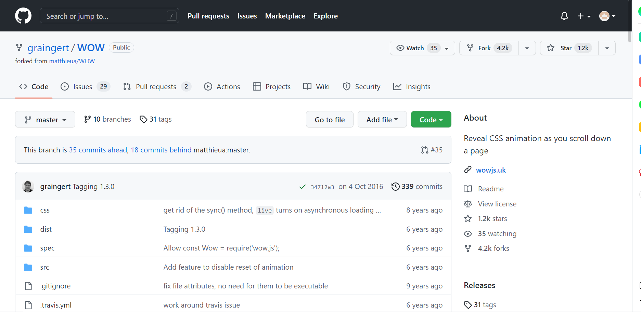Image resolution: width=641 pixels, height=312 pixels.
Task: Click the Go to file button
Action: [330, 120]
